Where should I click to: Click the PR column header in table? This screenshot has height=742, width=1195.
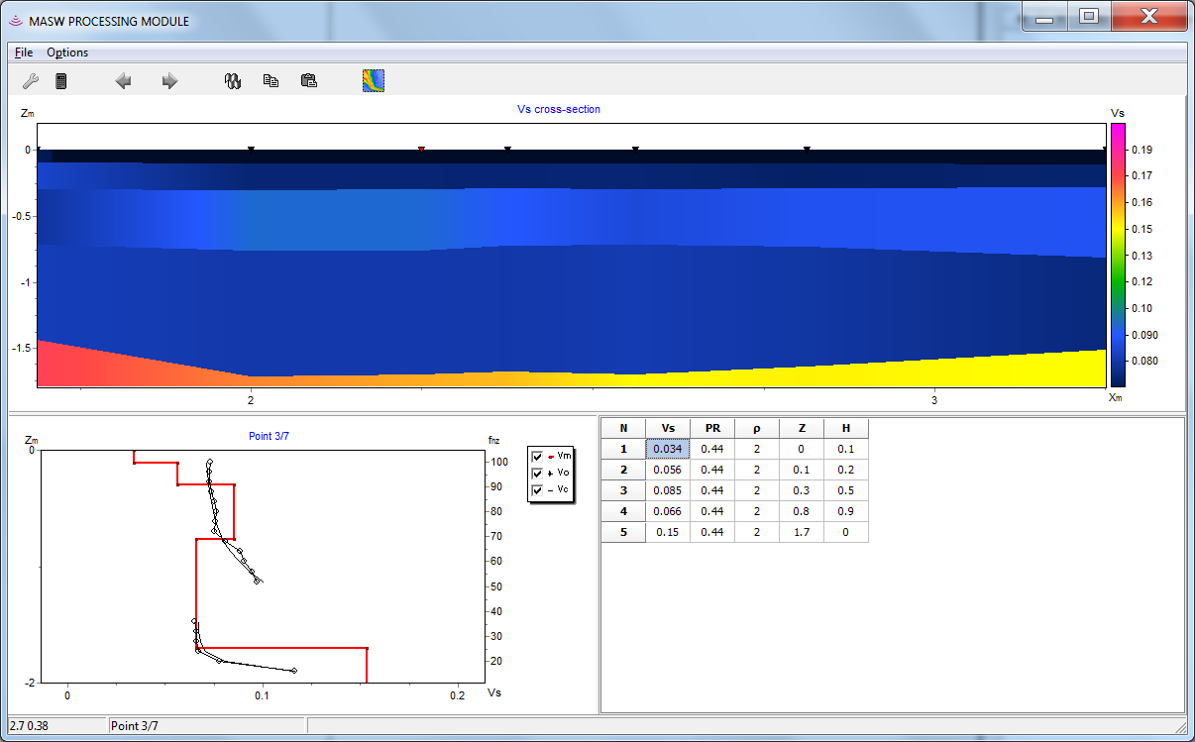[711, 428]
